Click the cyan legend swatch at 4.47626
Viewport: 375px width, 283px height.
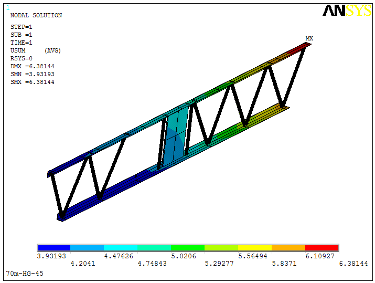[x=121, y=248]
